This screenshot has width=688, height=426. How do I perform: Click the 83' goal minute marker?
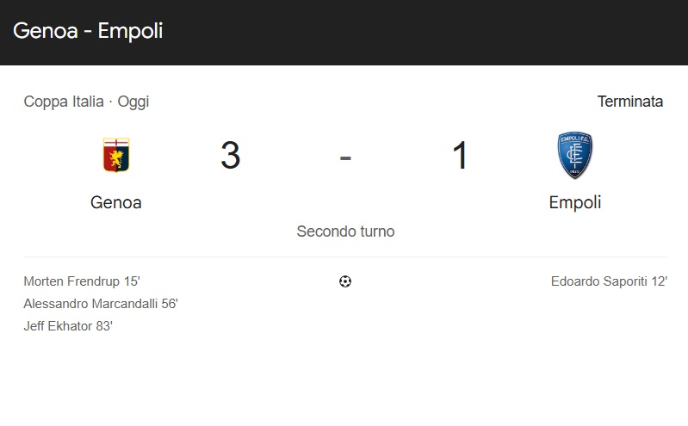(104, 326)
